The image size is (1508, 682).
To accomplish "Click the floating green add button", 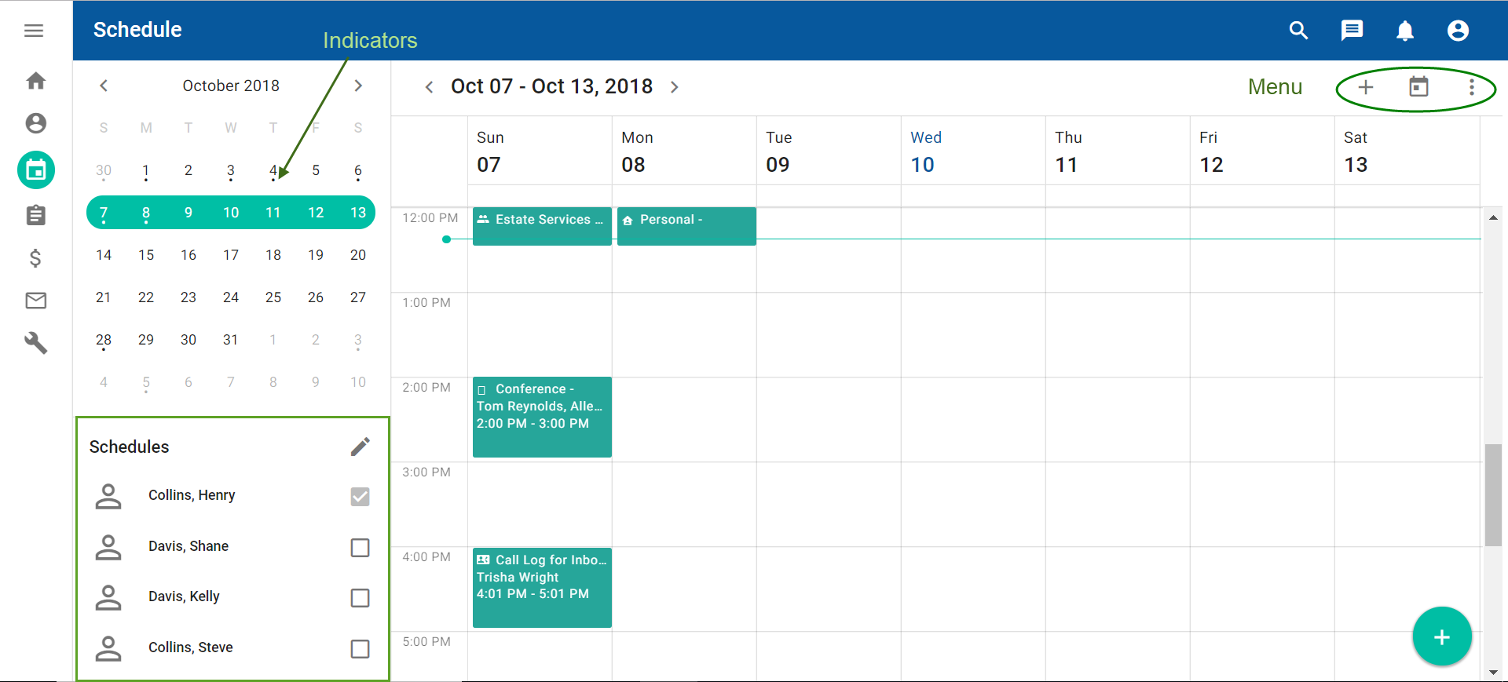I will pyautogui.click(x=1441, y=636).
